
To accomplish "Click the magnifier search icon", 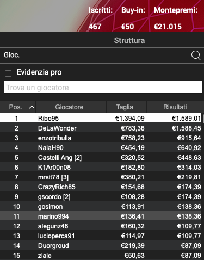I will pyautogui.click(x=196, y=55).
